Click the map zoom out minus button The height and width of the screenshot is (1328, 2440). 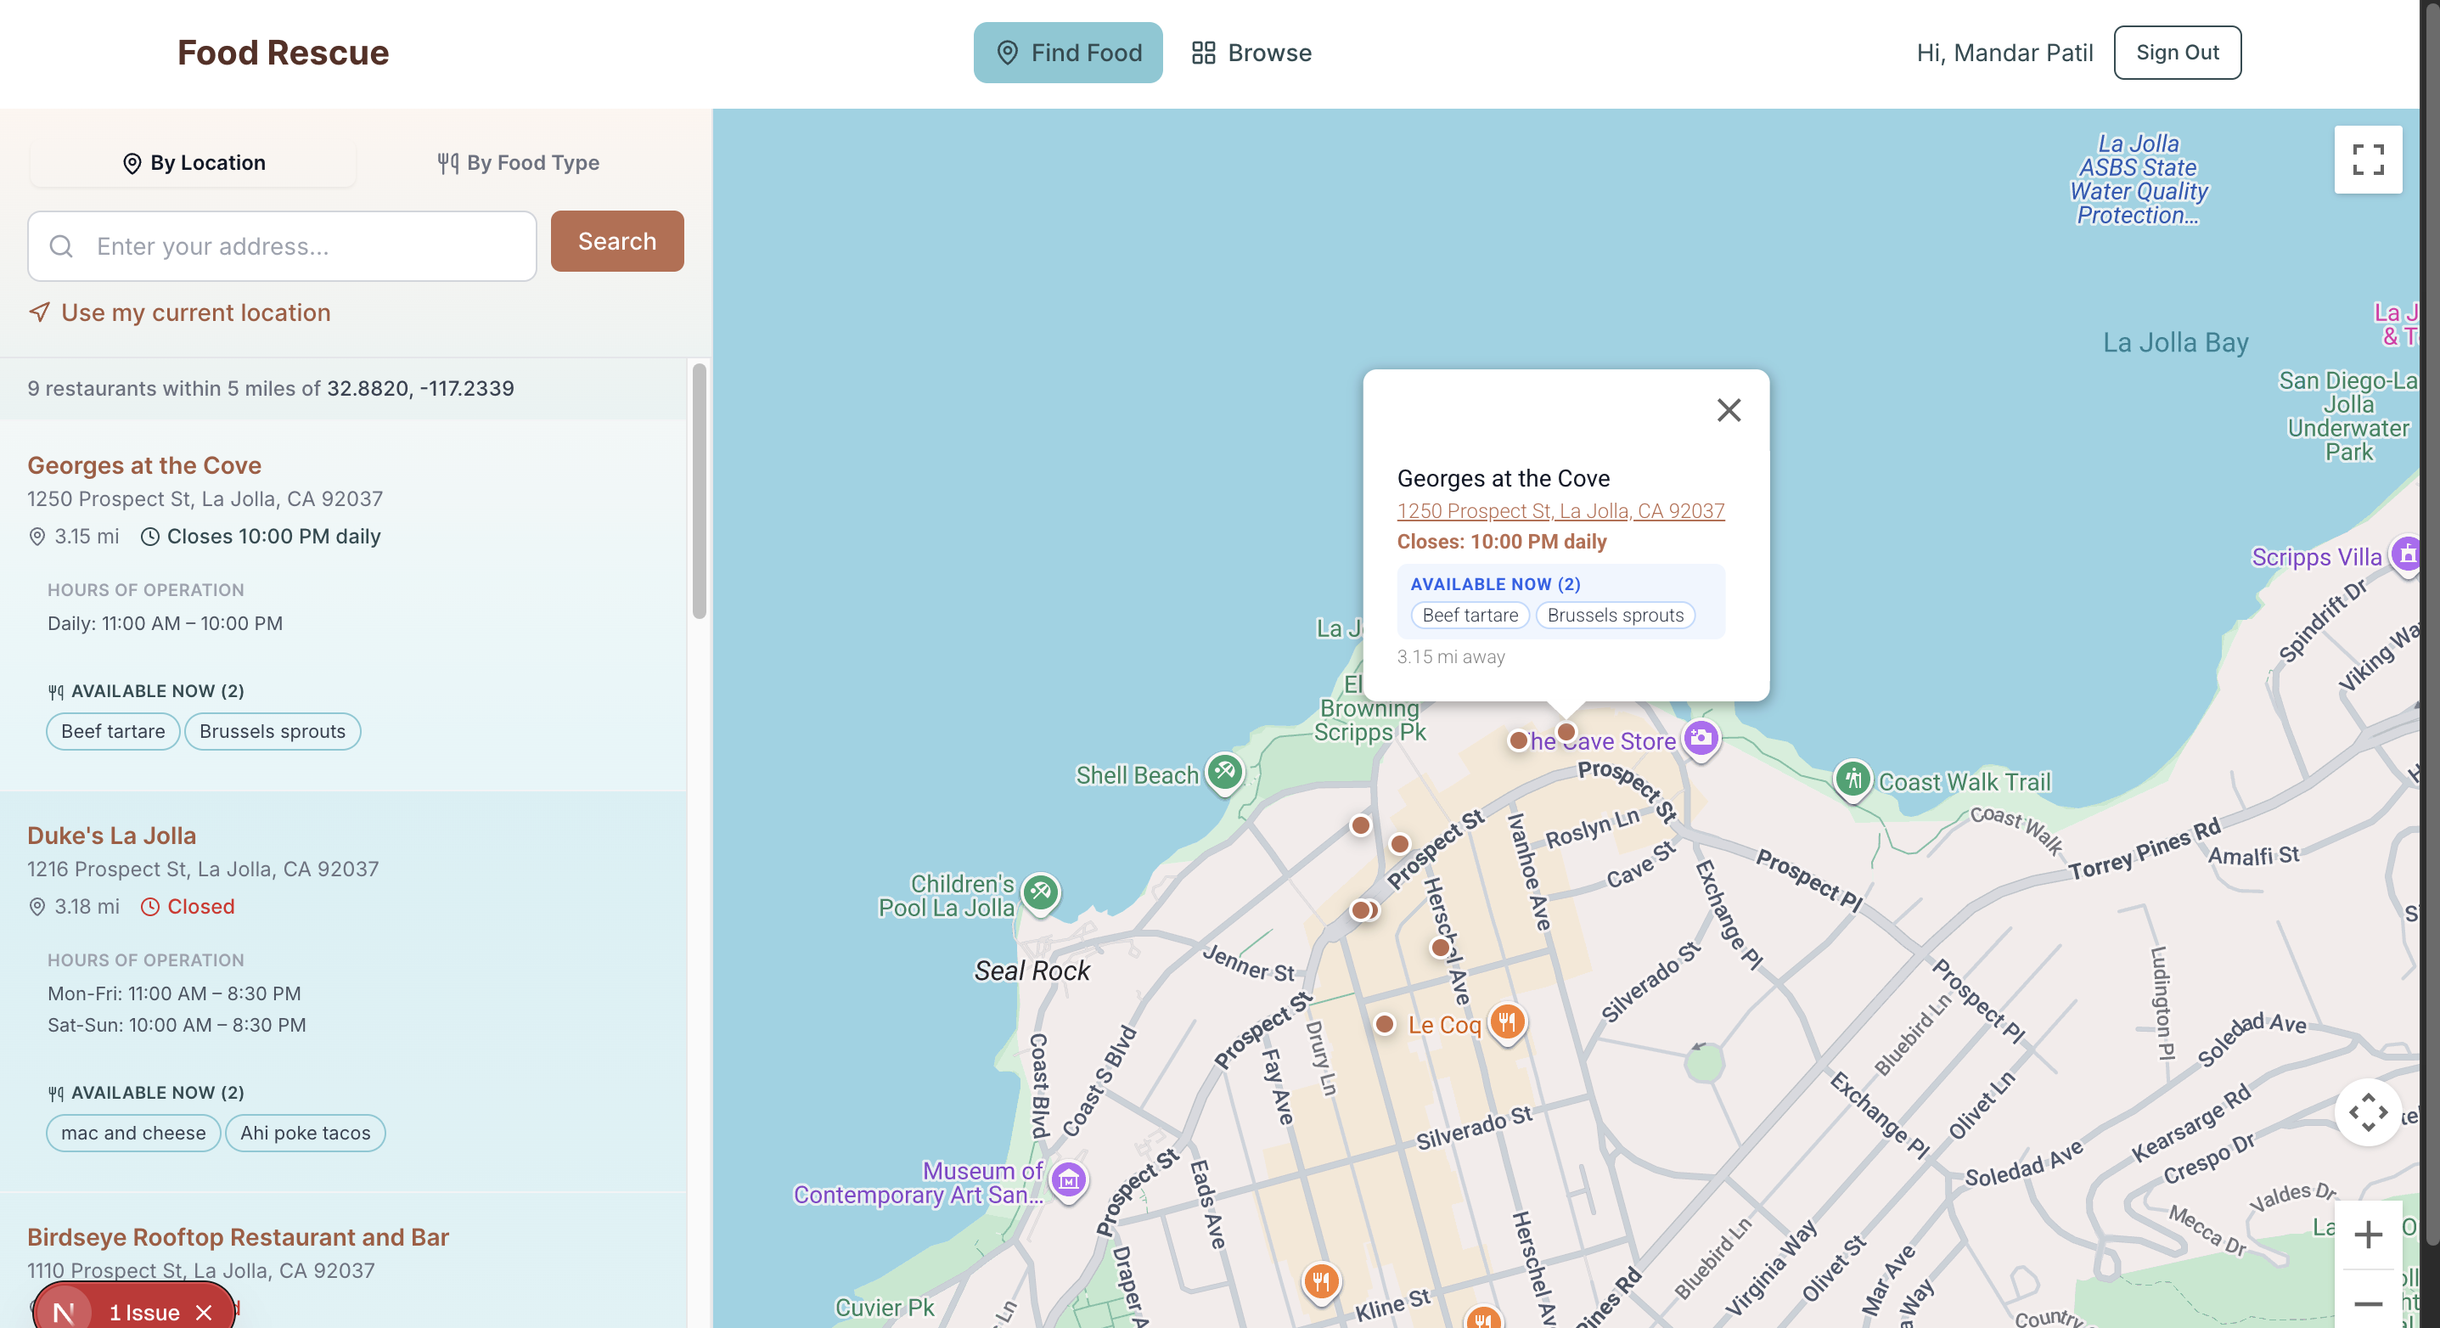(2367, 1303)
